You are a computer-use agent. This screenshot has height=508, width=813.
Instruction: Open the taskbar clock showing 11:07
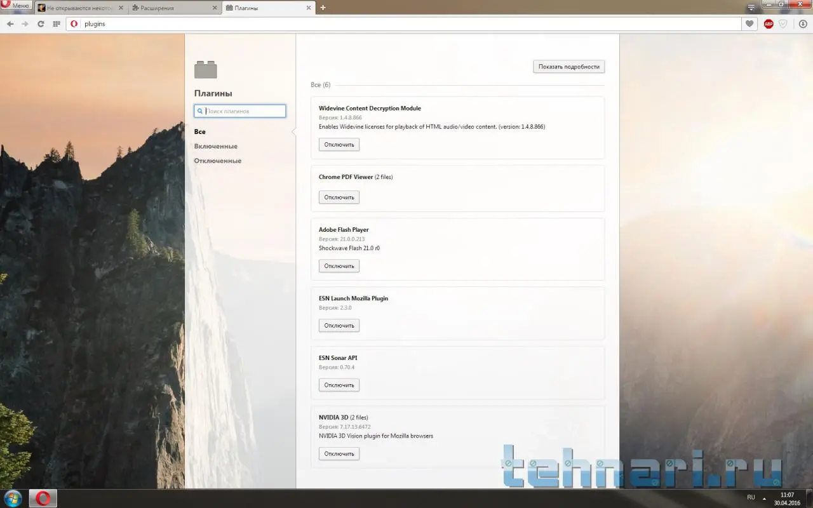[x=788, y=498]
